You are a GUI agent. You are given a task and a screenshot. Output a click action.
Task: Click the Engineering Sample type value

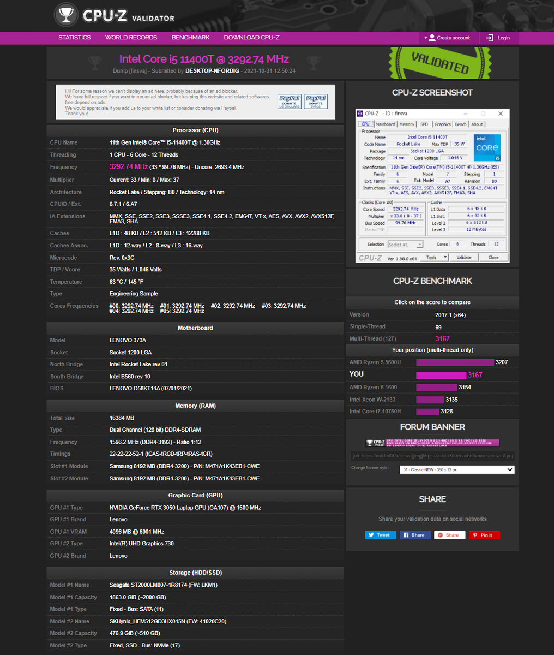point(134,294)
